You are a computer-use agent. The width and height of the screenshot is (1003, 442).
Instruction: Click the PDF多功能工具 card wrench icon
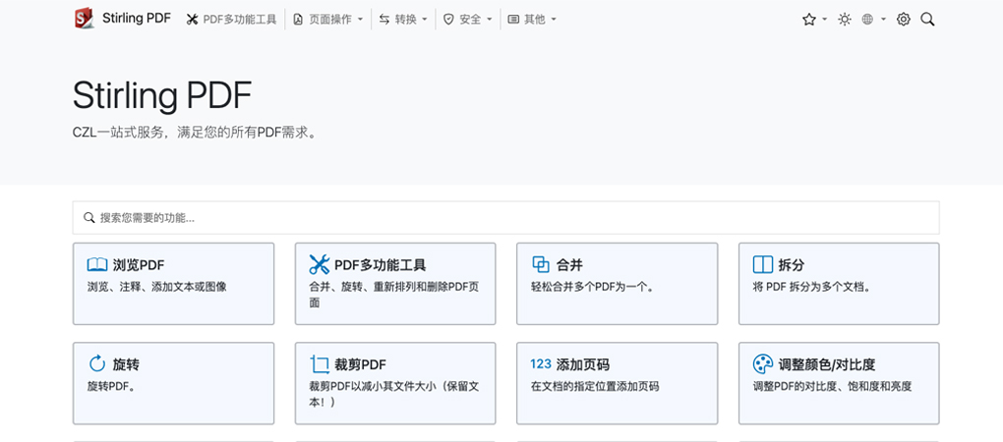click(320, 264)
